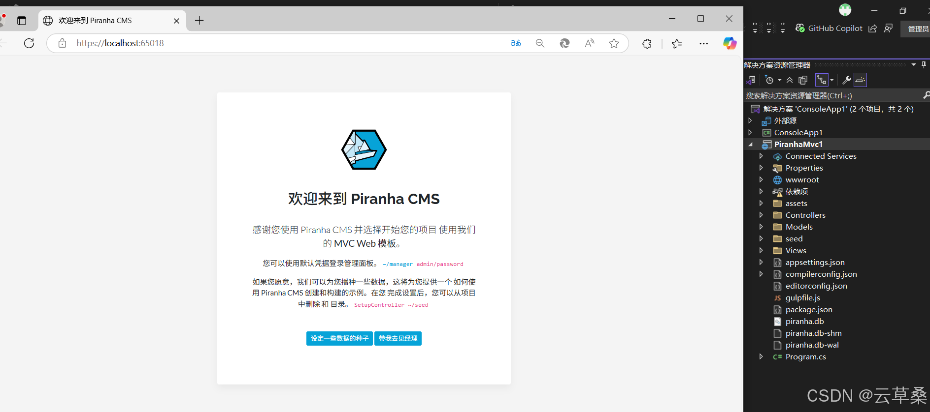Open the tab actions menu icon
Screen dimensions: 930x412
(22, 21)
